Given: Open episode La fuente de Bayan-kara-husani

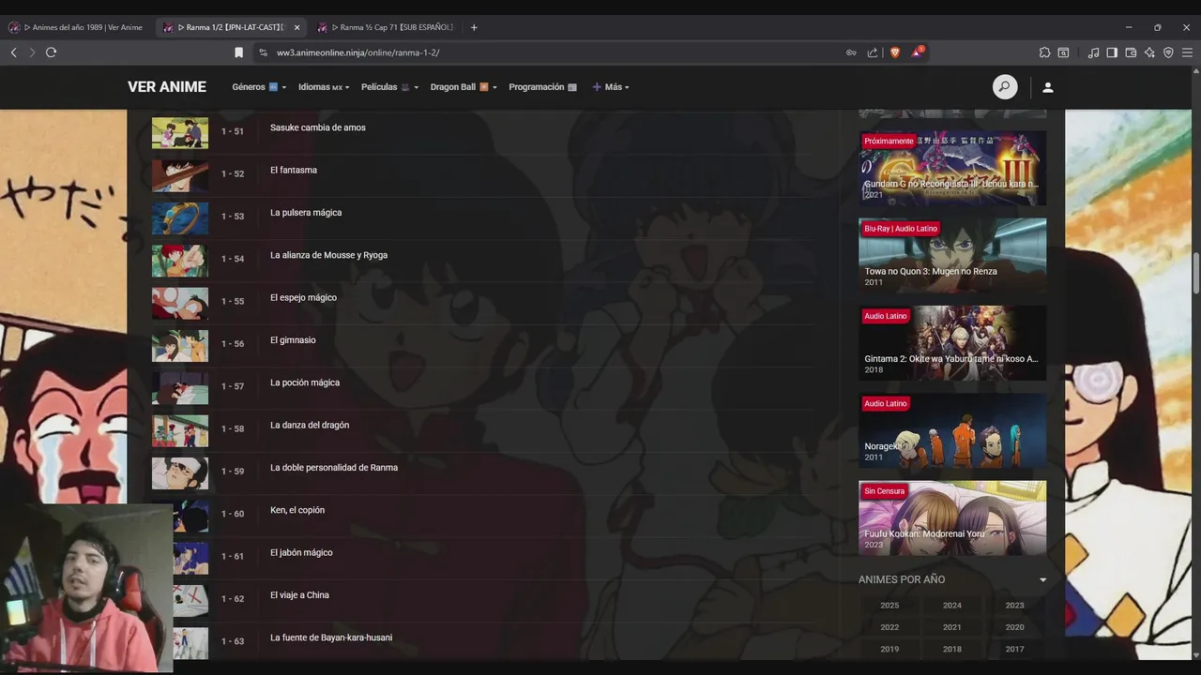Looking at the screenshot, I should (331, 637).
